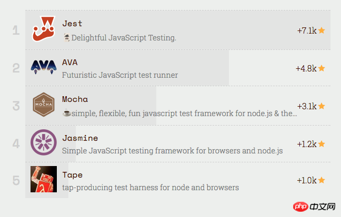This screenshot has width=341, height=217.
Task: Click the +4.8k star count for AVA
Action: pyautogui.click(x=306, y=68)
